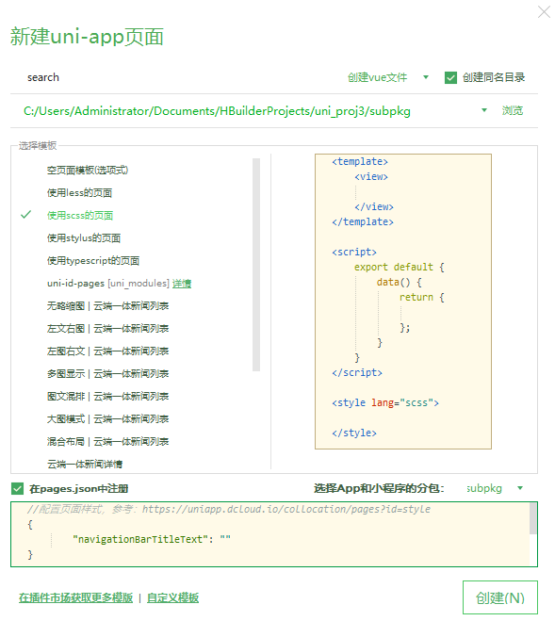Click the 创建(N) create button
The height and width of the screenshot is (621, 555).
(500, 597)
